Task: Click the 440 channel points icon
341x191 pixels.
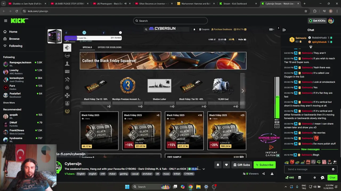Action: (290, 177)
